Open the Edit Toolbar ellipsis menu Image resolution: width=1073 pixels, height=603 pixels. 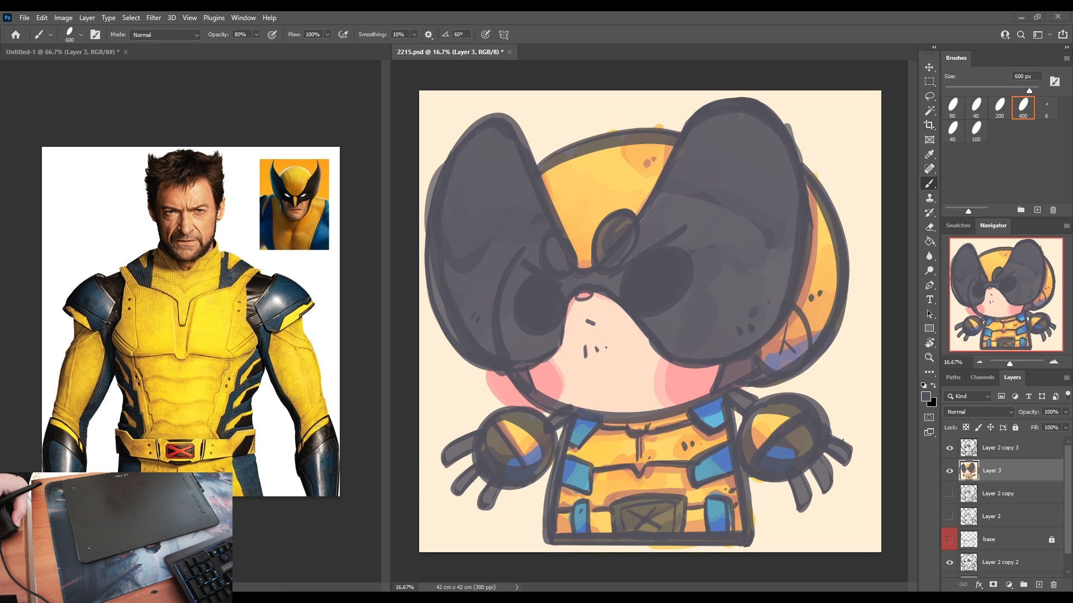pos(929,372)
